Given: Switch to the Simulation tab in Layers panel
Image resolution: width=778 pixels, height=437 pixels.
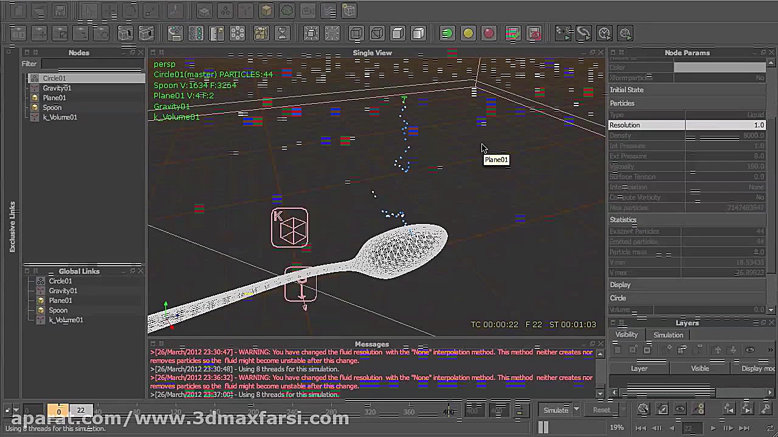Looking at the screenshot, I should coord(668,334).
